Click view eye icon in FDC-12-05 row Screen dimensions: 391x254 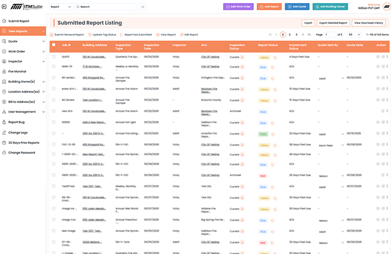(378, 145)
